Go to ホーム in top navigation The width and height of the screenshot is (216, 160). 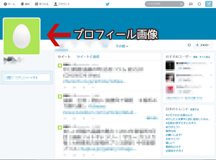pos(10,4)
